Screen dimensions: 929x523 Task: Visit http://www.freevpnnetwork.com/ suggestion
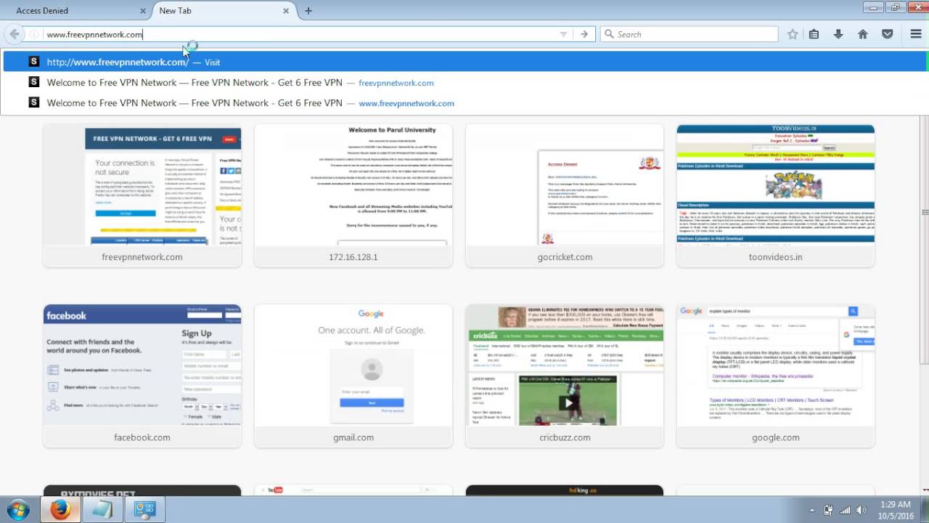coord(464,62)
